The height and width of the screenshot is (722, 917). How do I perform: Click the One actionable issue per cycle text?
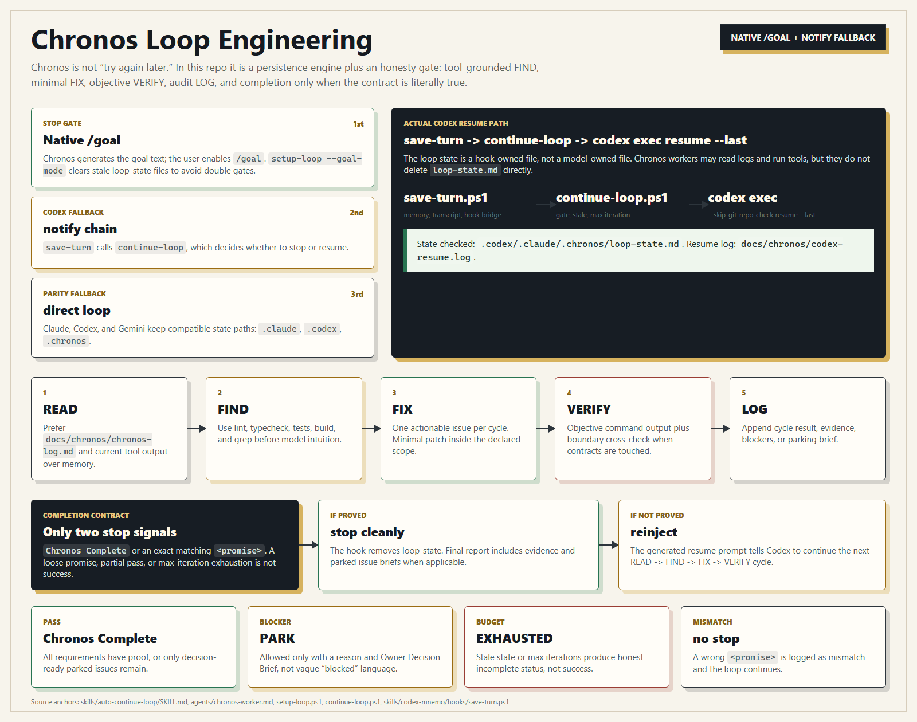(456, 440)
